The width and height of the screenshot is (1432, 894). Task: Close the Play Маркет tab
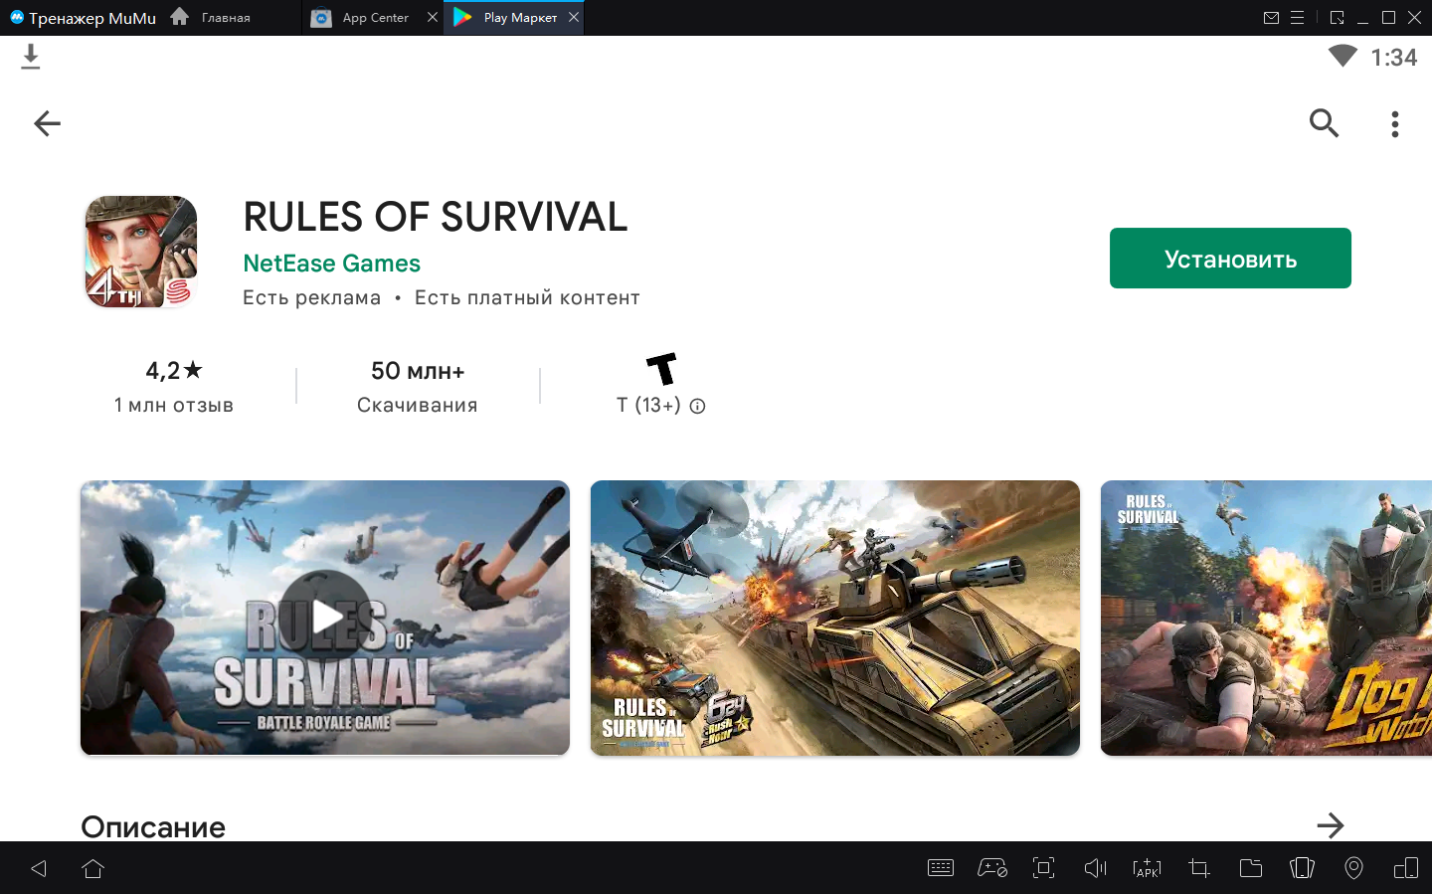(x=574, y=17)
